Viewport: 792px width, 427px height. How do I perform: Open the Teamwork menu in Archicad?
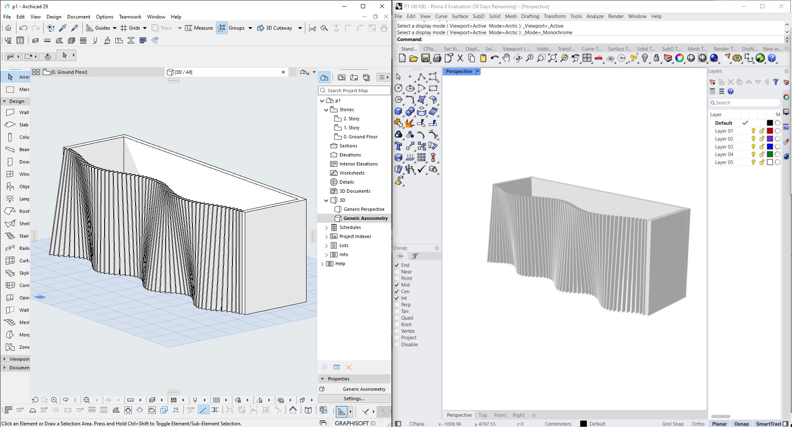[130, 17]
